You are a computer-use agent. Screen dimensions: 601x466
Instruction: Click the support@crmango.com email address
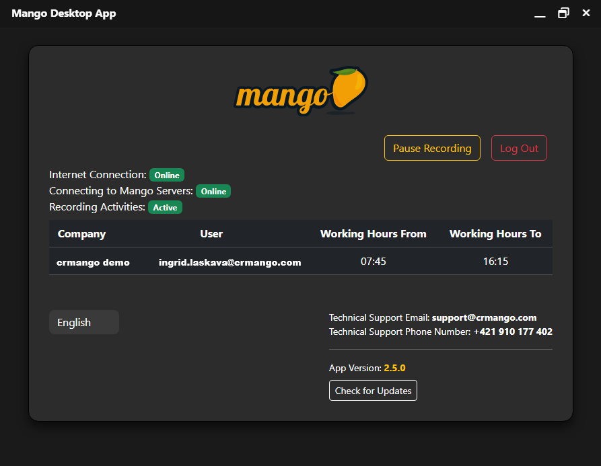point(484,317)
